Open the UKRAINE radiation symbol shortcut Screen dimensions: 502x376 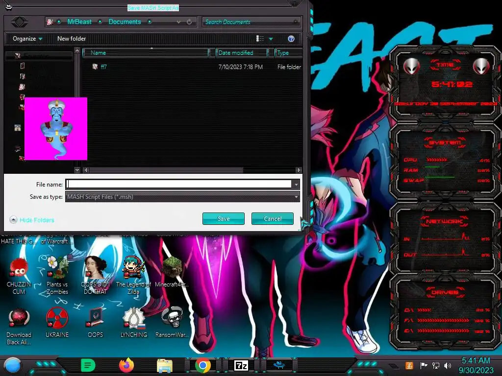point(57,322)
